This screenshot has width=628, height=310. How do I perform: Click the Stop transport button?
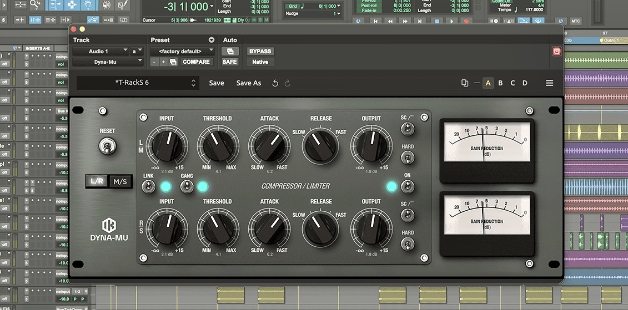point(436,21)
